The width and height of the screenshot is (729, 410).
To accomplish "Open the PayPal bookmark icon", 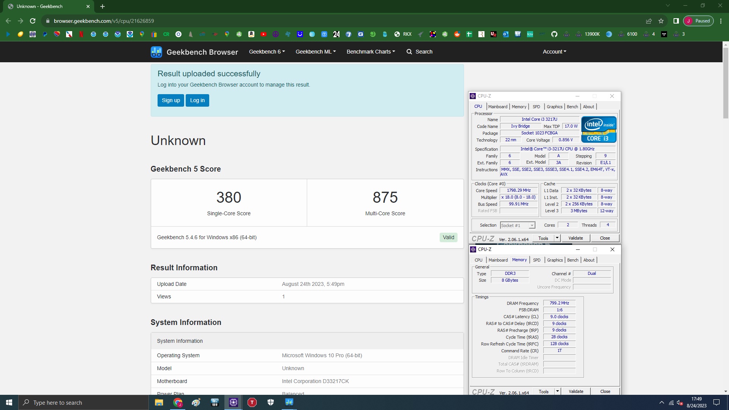I will (x=45, y=34).
